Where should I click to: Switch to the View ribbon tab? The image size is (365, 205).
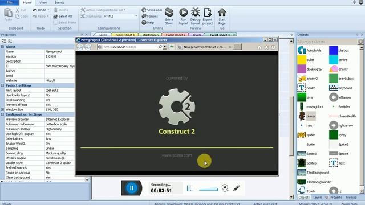point(43,2)
